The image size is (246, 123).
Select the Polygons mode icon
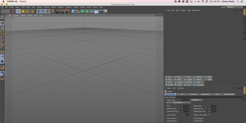pos(2,46)
